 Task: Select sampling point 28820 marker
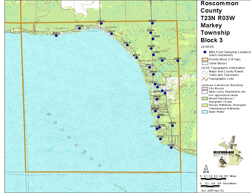79,28
